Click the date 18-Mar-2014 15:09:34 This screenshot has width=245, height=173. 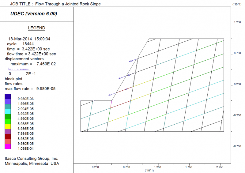pos(29,39)
